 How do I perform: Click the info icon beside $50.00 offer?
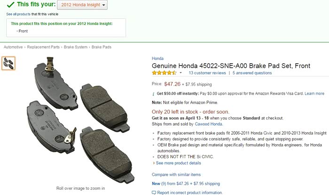pos(154,94)
